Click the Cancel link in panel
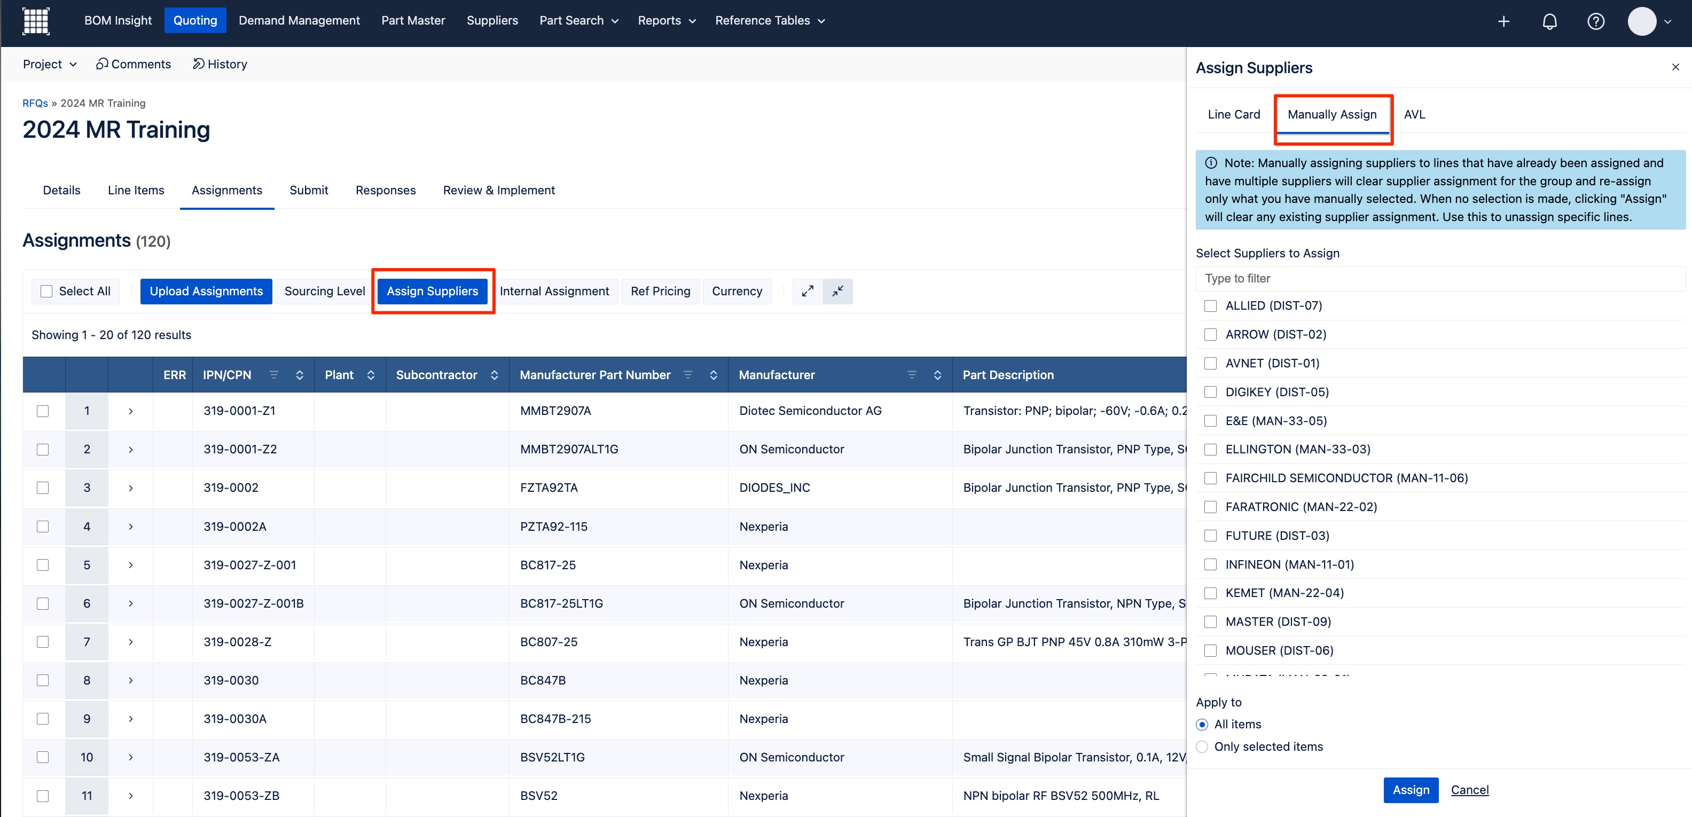This screenshot has height=817, width=1692. click(x=1469, y=789)
